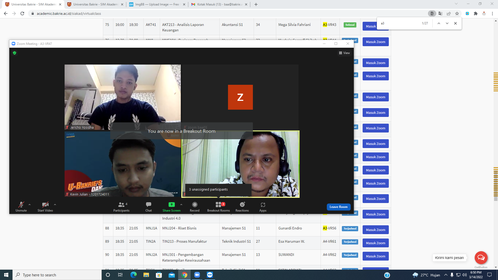Click the Windows taskbar search box

click(x=57, y=275)
